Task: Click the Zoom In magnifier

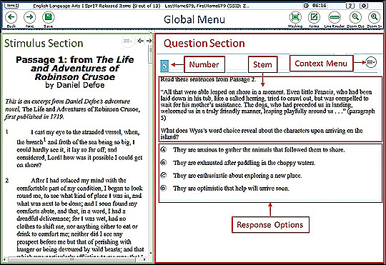Action: click(x=374, y=17)
